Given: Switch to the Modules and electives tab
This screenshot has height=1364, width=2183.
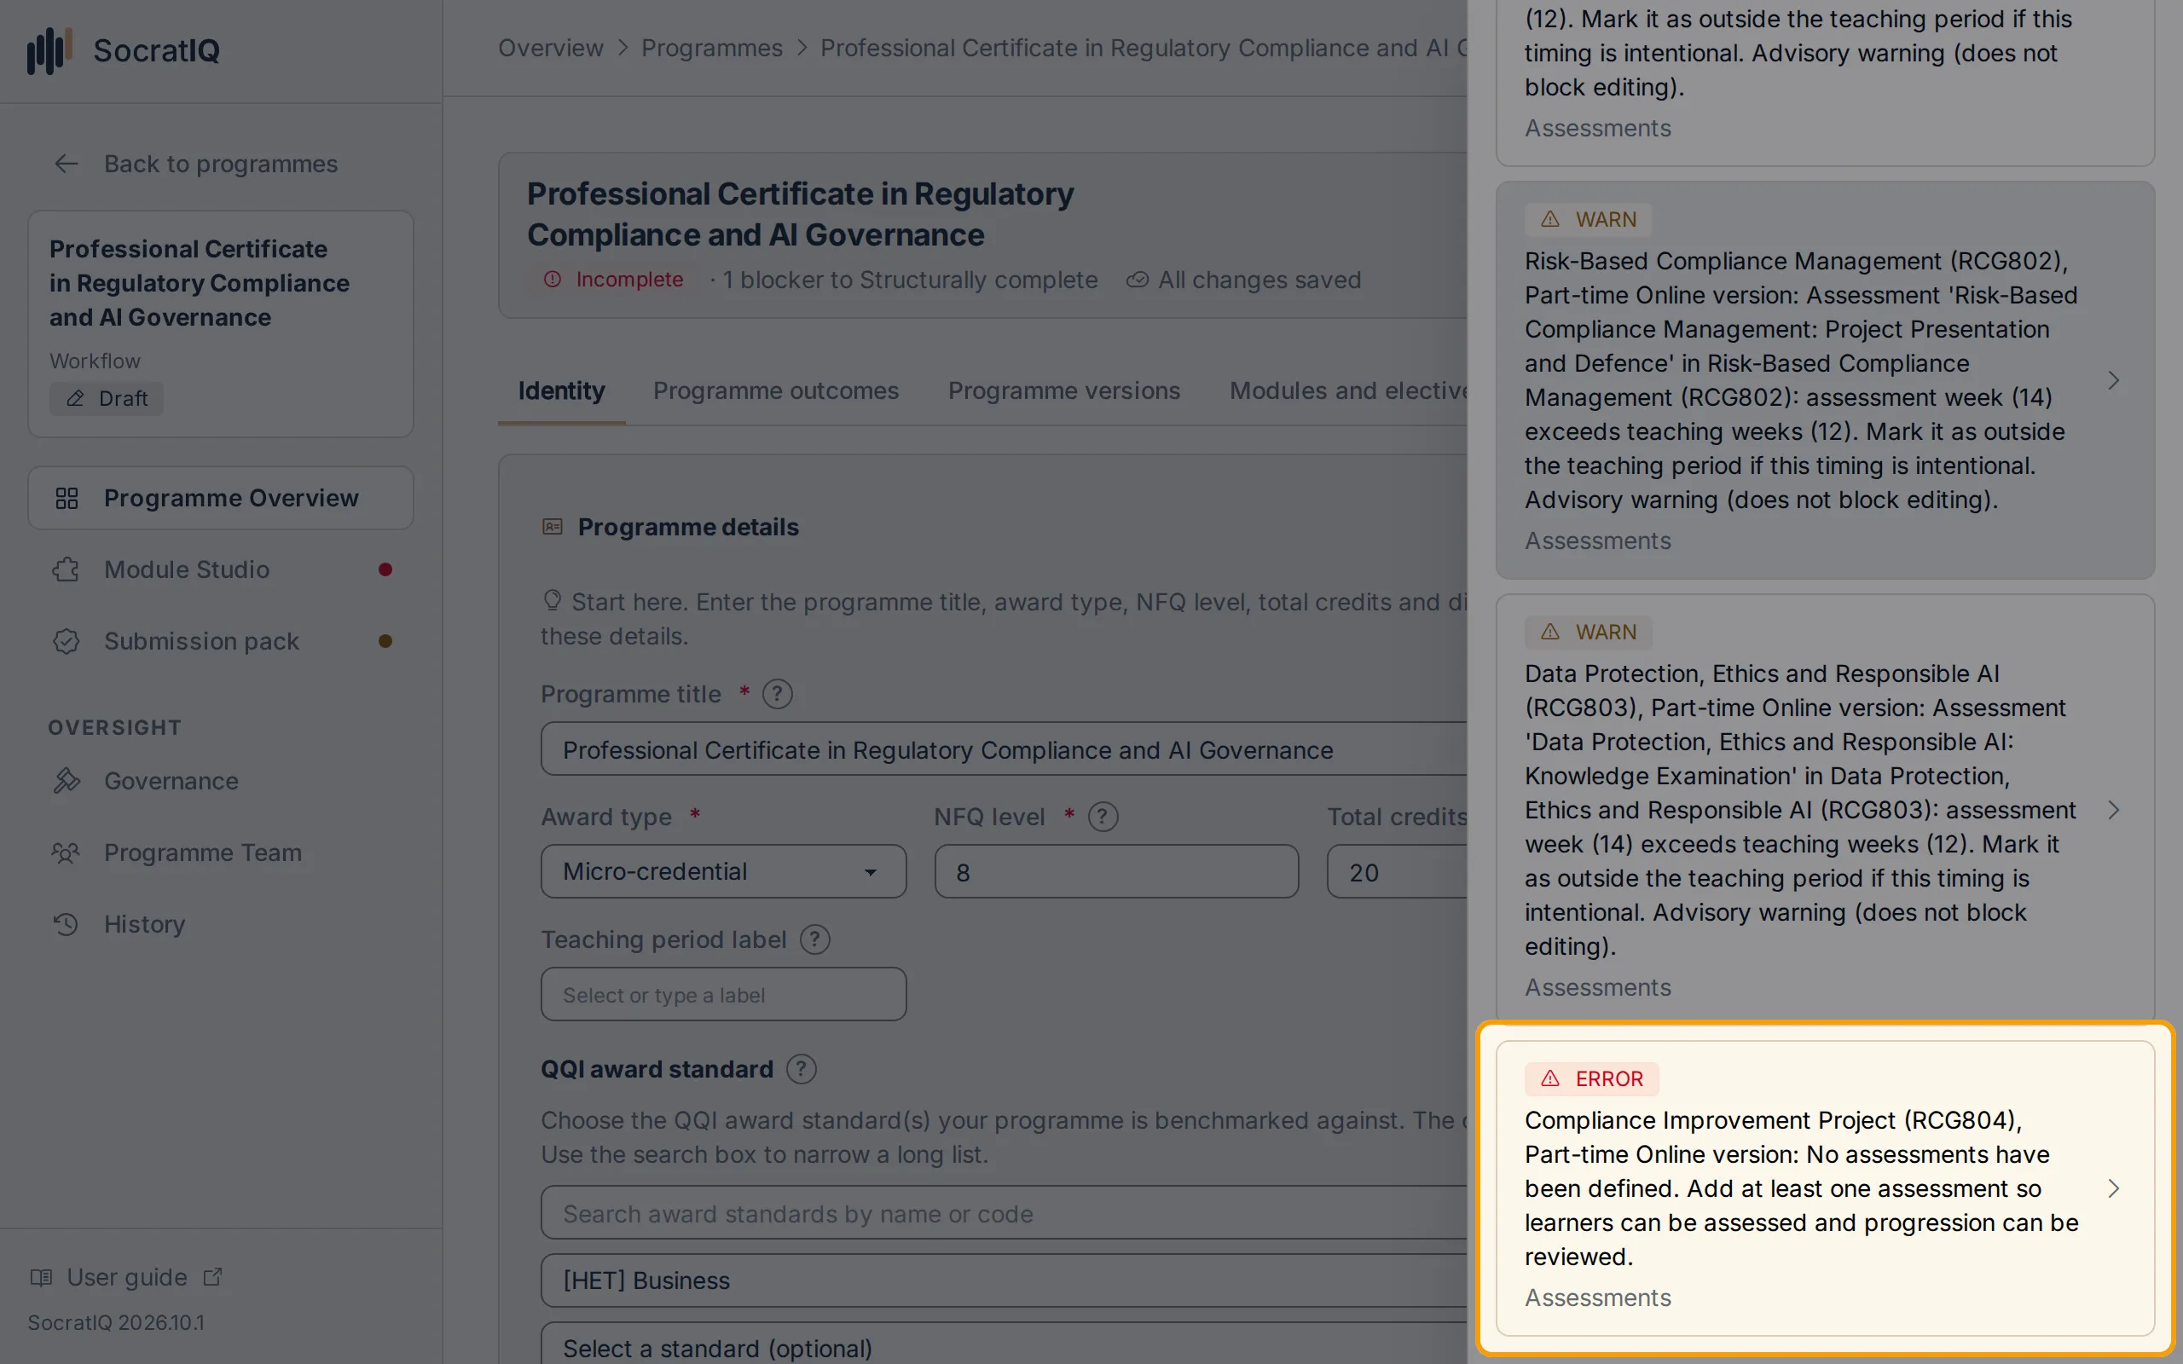Looking at the screenshot, I should click(1348, 390).
